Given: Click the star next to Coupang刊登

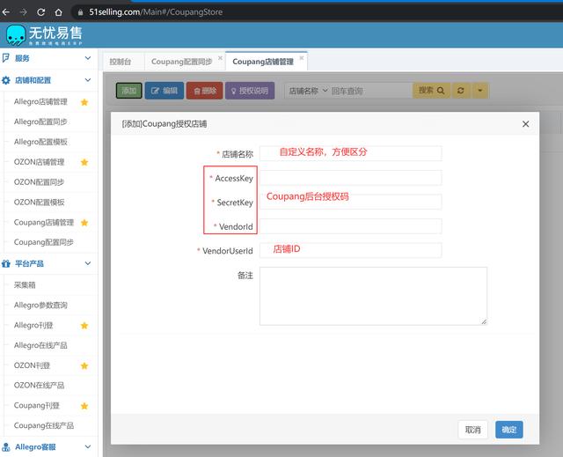Looking at the screenshot, I should (x=84, y=406).
